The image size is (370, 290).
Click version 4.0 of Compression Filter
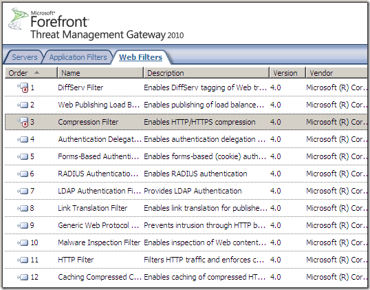click(x=275, y=122)
